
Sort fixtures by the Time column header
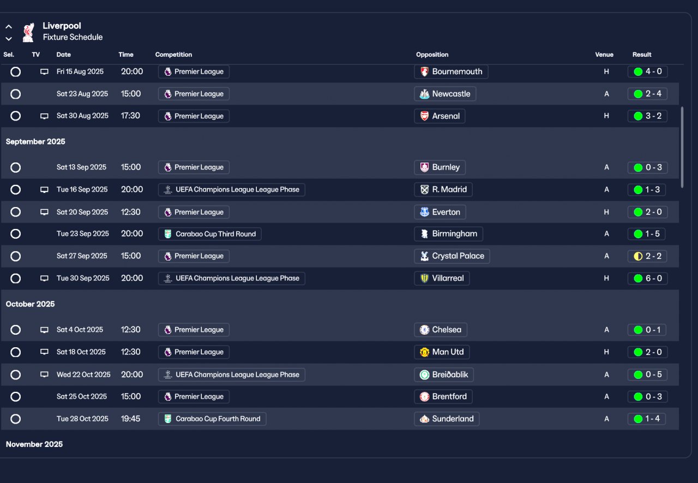(x=126, y=55)
